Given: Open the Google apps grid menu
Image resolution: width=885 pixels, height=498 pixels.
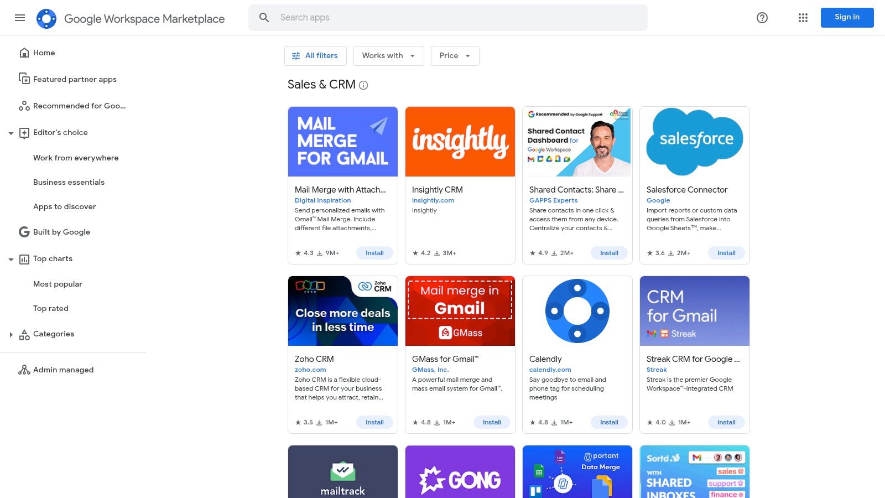Looking at the screenshot, I should click(803, 18).
